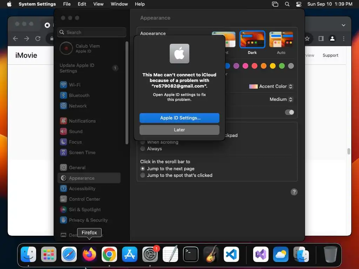Image resolution: width=359 pixels, height=269 pixels.
Task: Open General settings in sidebar
Action: pos(89,168)
